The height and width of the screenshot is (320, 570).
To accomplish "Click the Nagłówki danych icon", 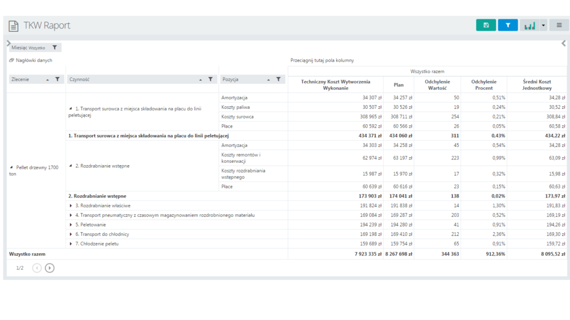I will click(x=11, y=60).
